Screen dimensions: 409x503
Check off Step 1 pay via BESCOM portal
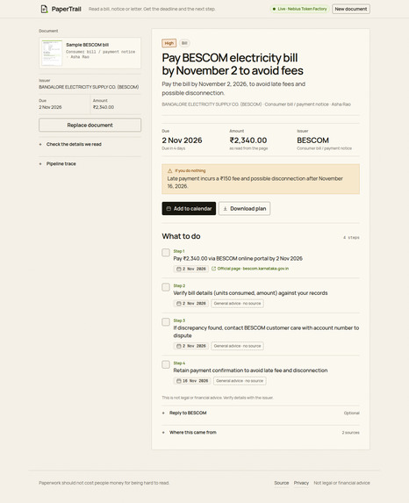coord(166,253)
